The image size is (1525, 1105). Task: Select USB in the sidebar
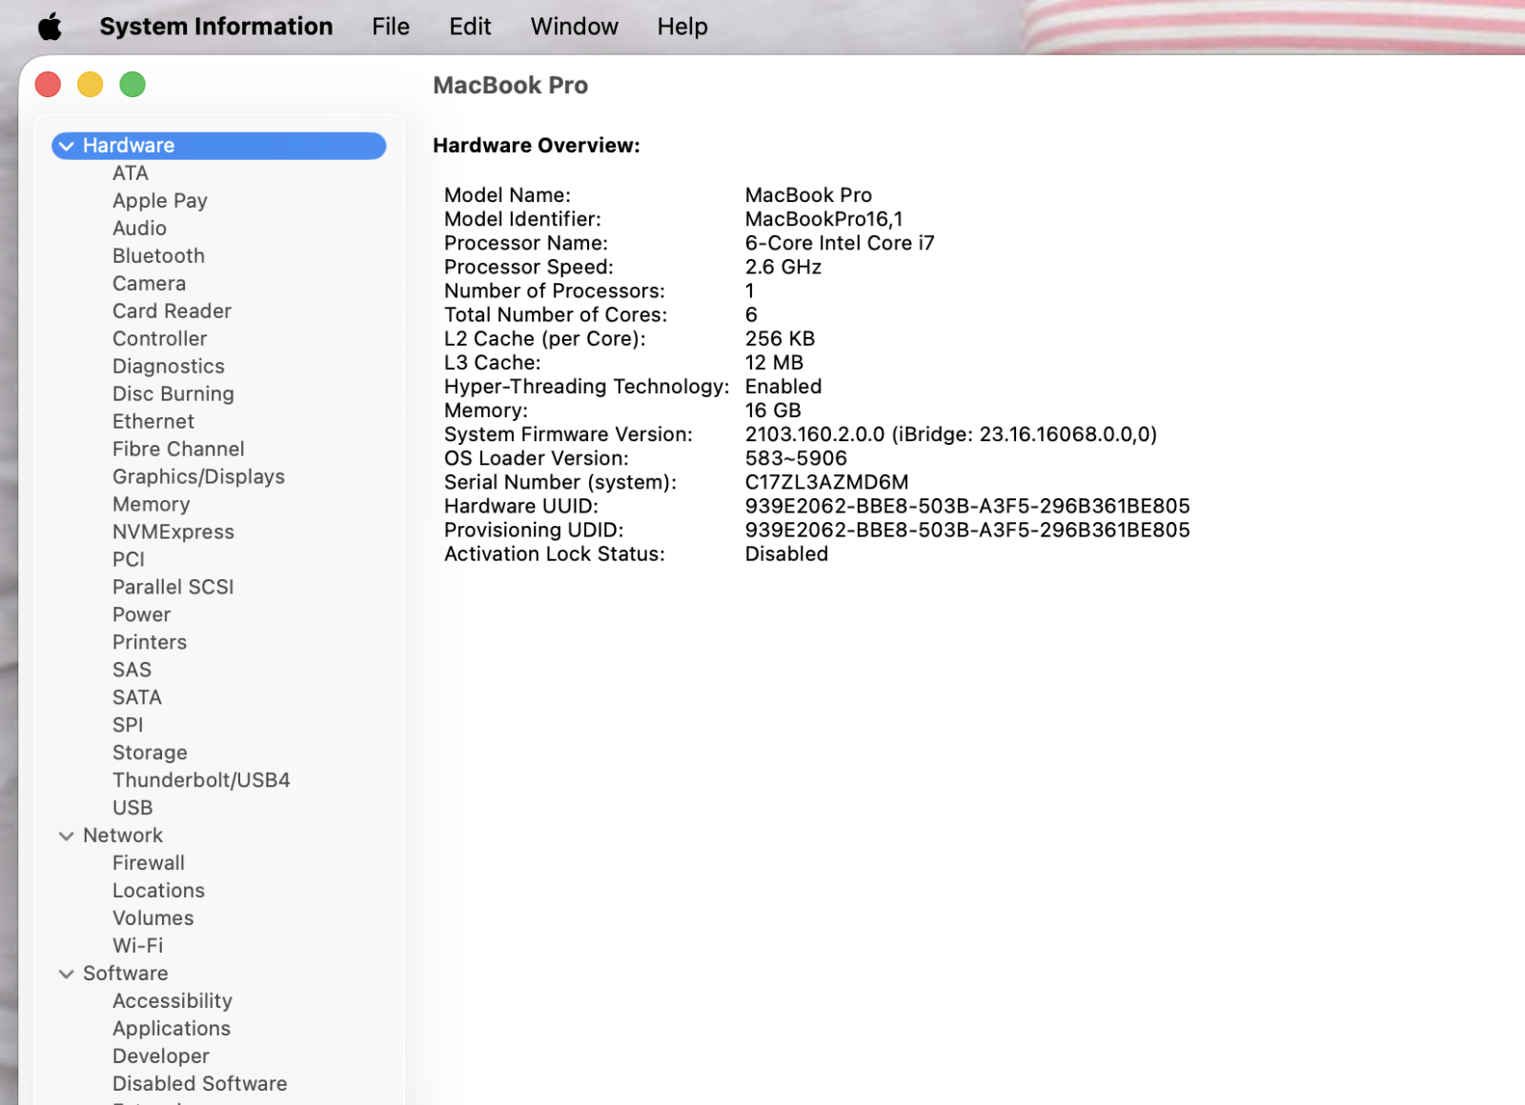[132, 809]
